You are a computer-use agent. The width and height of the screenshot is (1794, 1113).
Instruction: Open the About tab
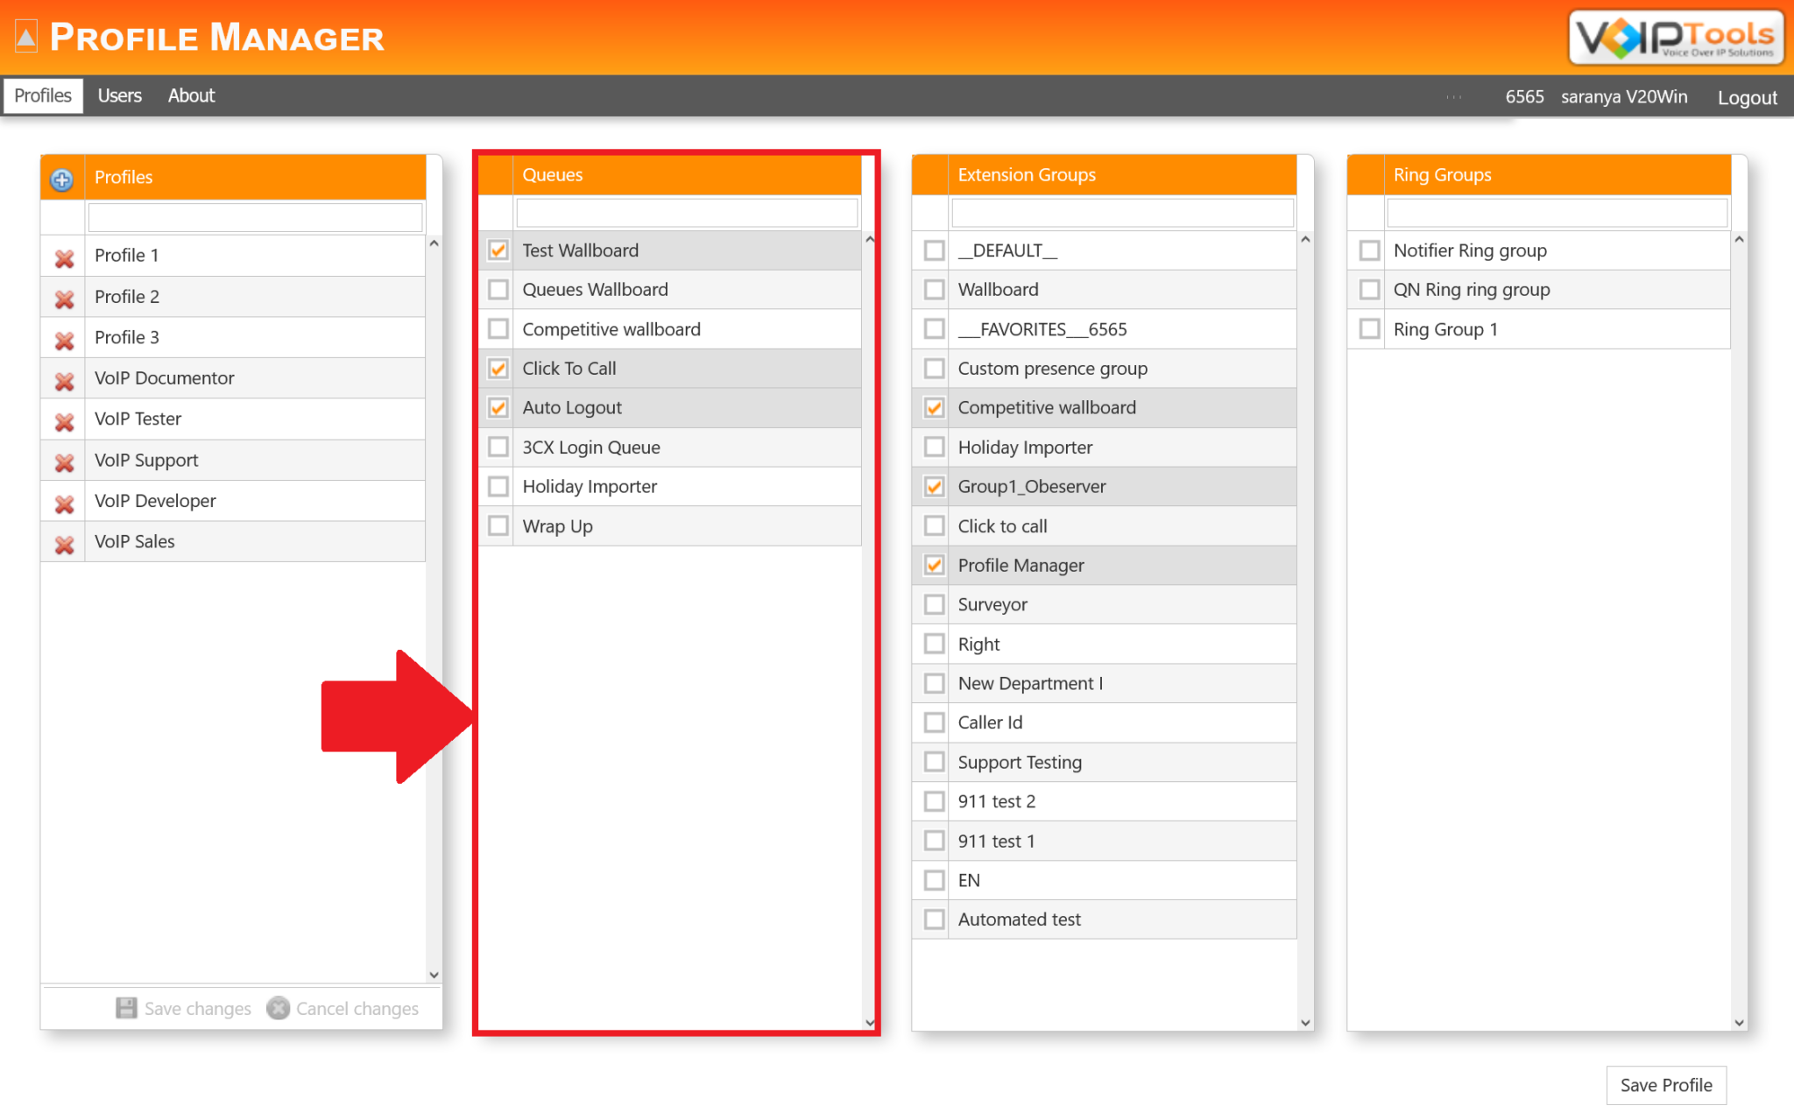point(191,95)
